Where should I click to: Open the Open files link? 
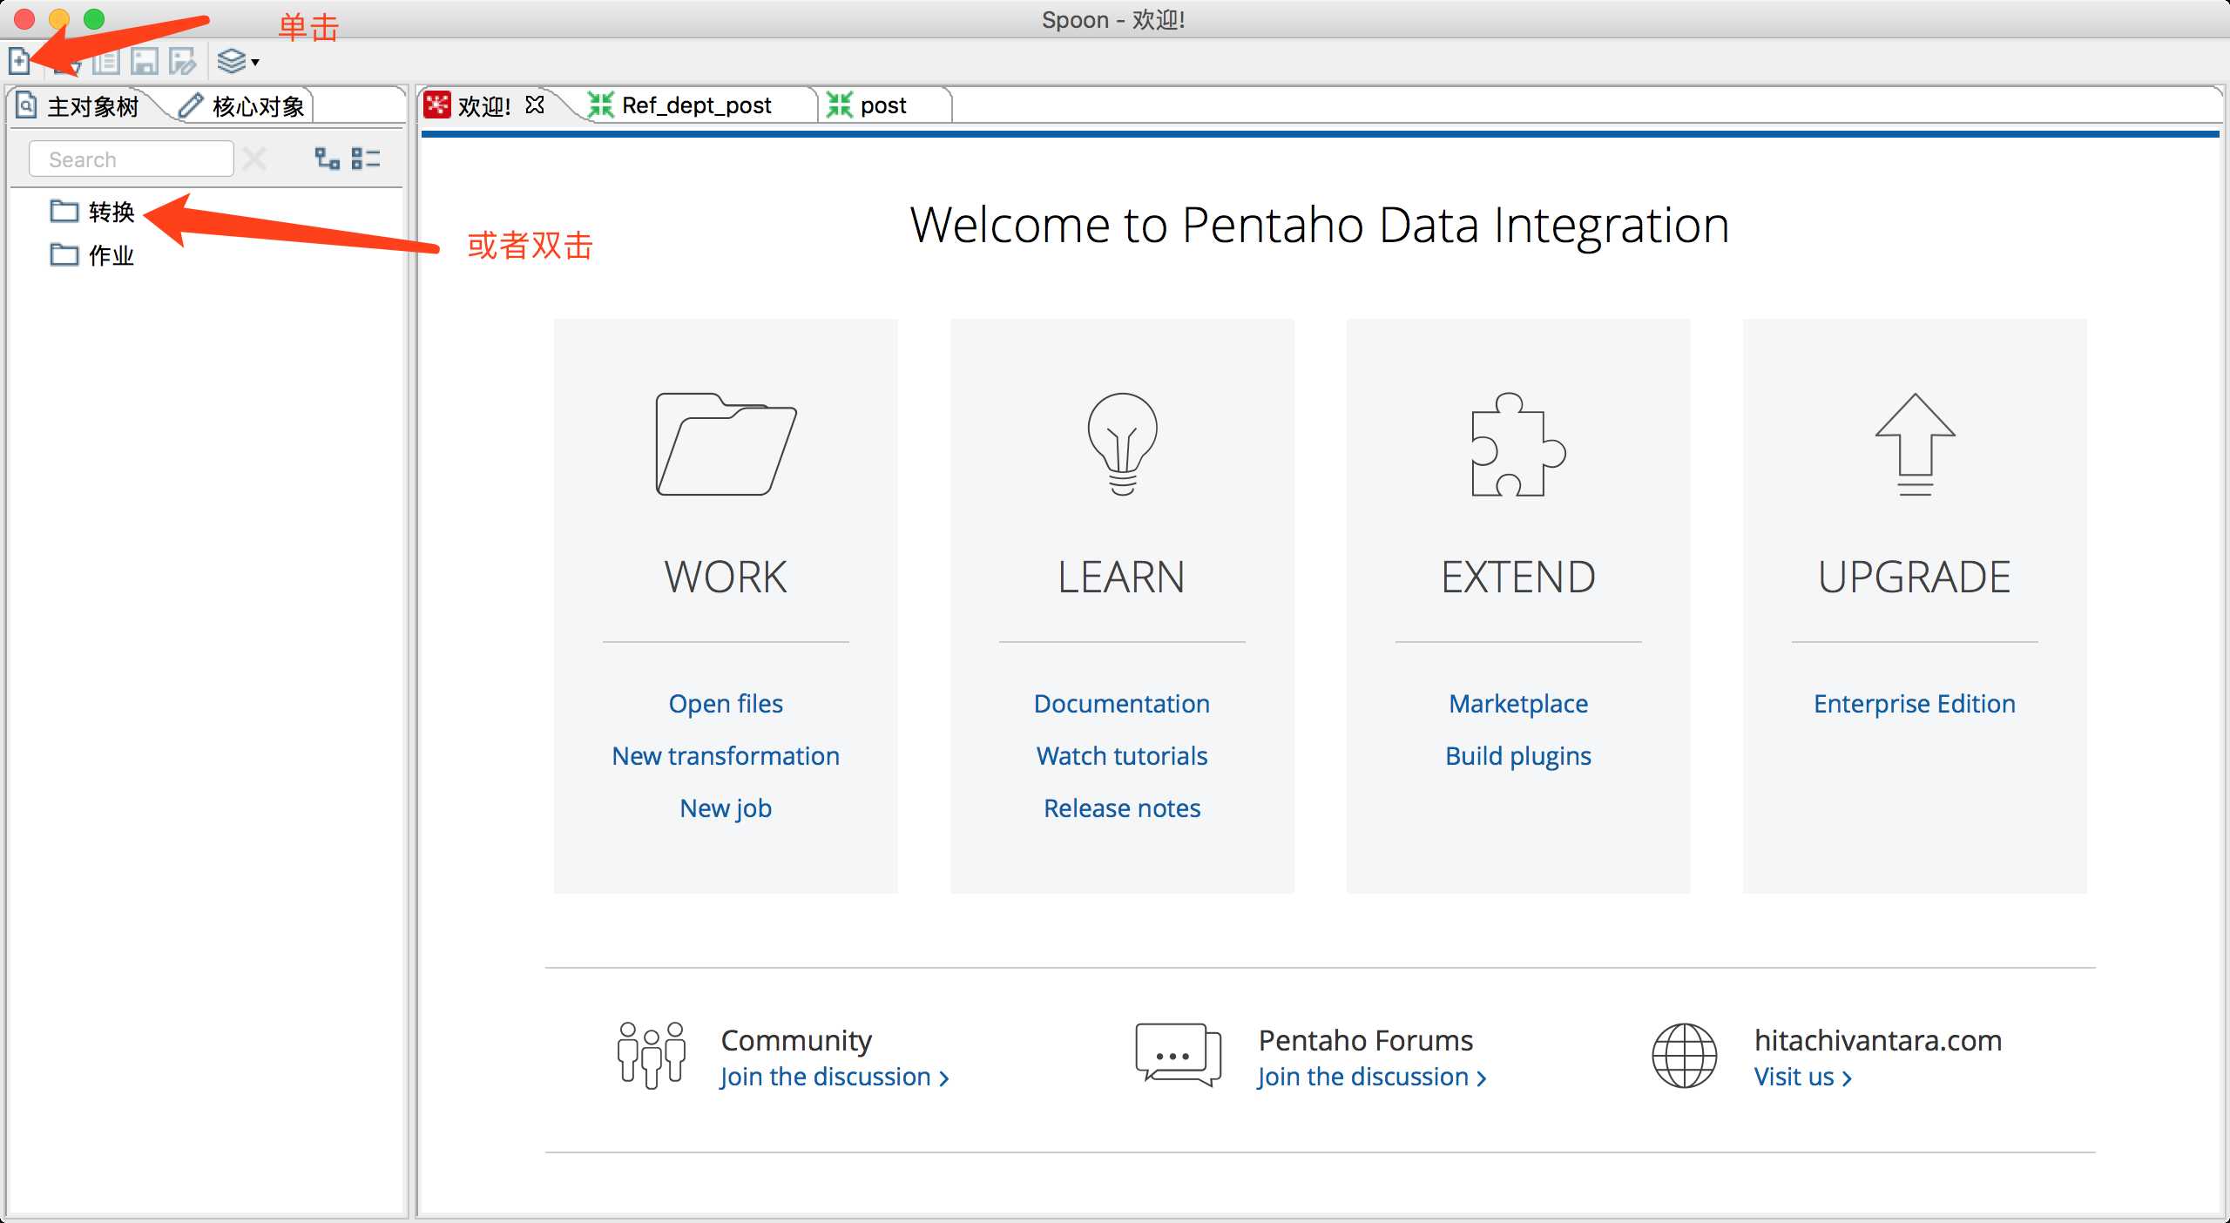[726, 704]
